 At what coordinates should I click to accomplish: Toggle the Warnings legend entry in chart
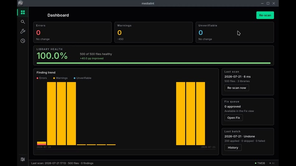point(60,78)
